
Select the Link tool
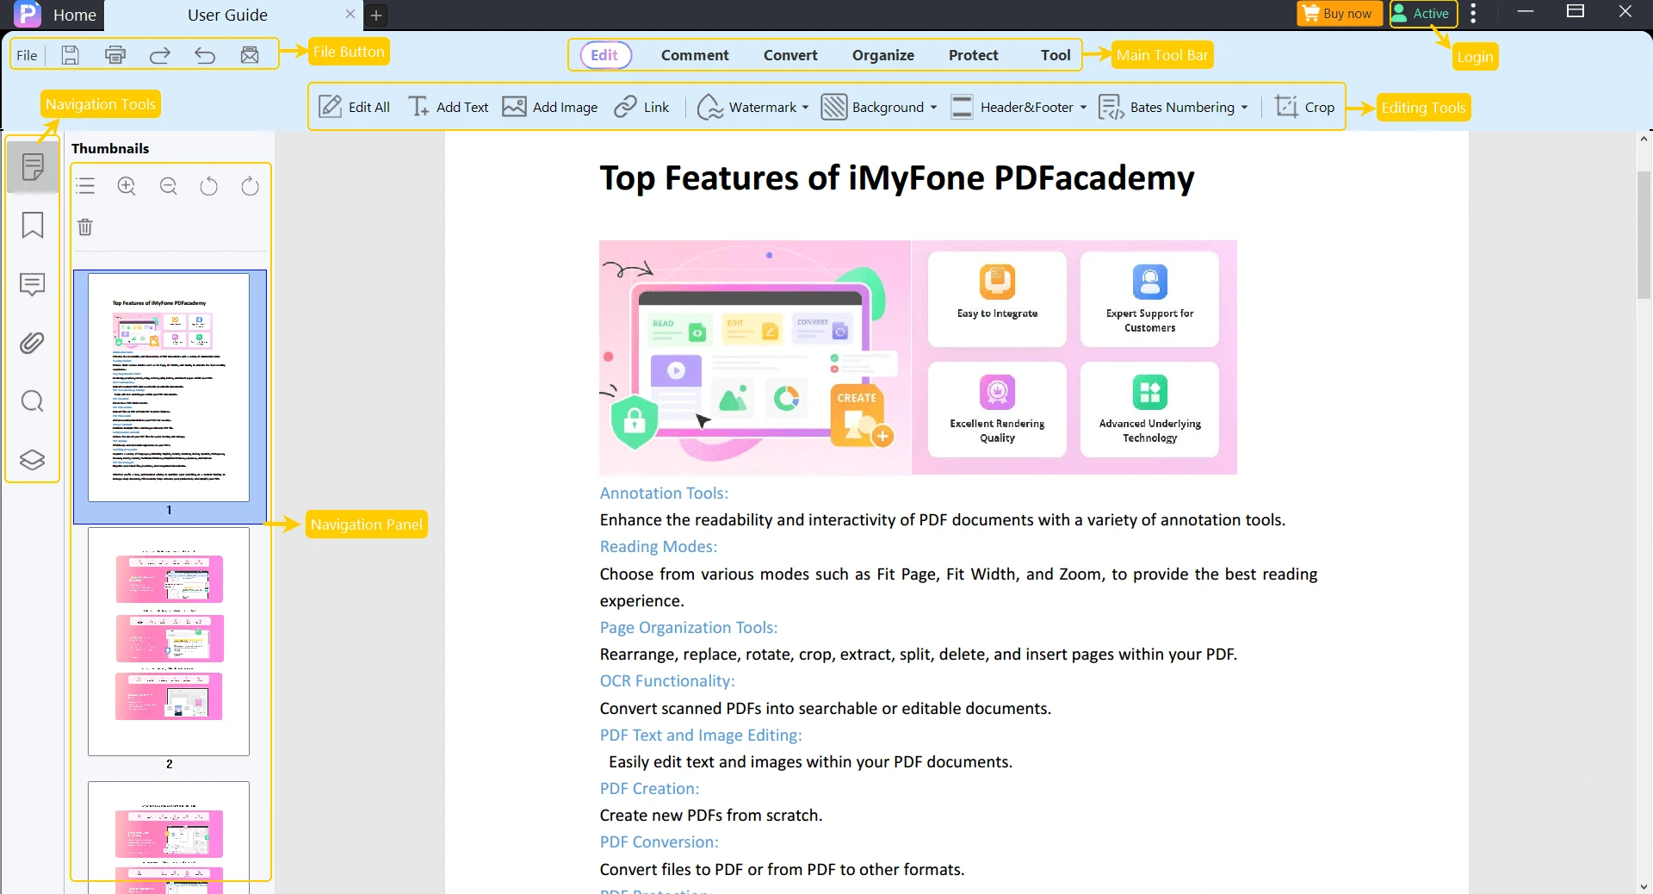[641, 107]
